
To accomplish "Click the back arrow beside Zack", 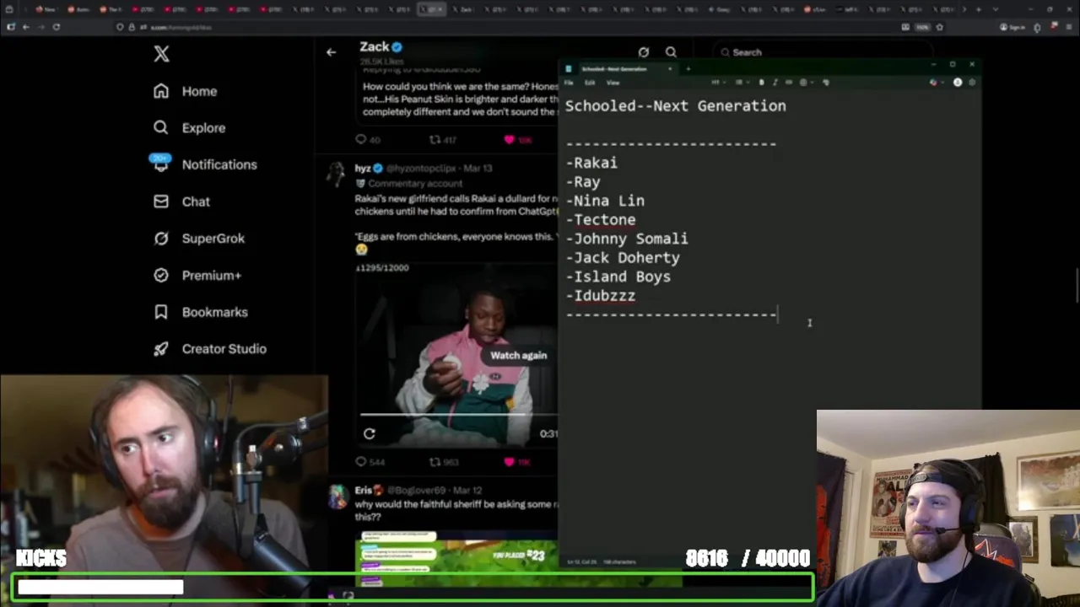I will coord(331,52).
